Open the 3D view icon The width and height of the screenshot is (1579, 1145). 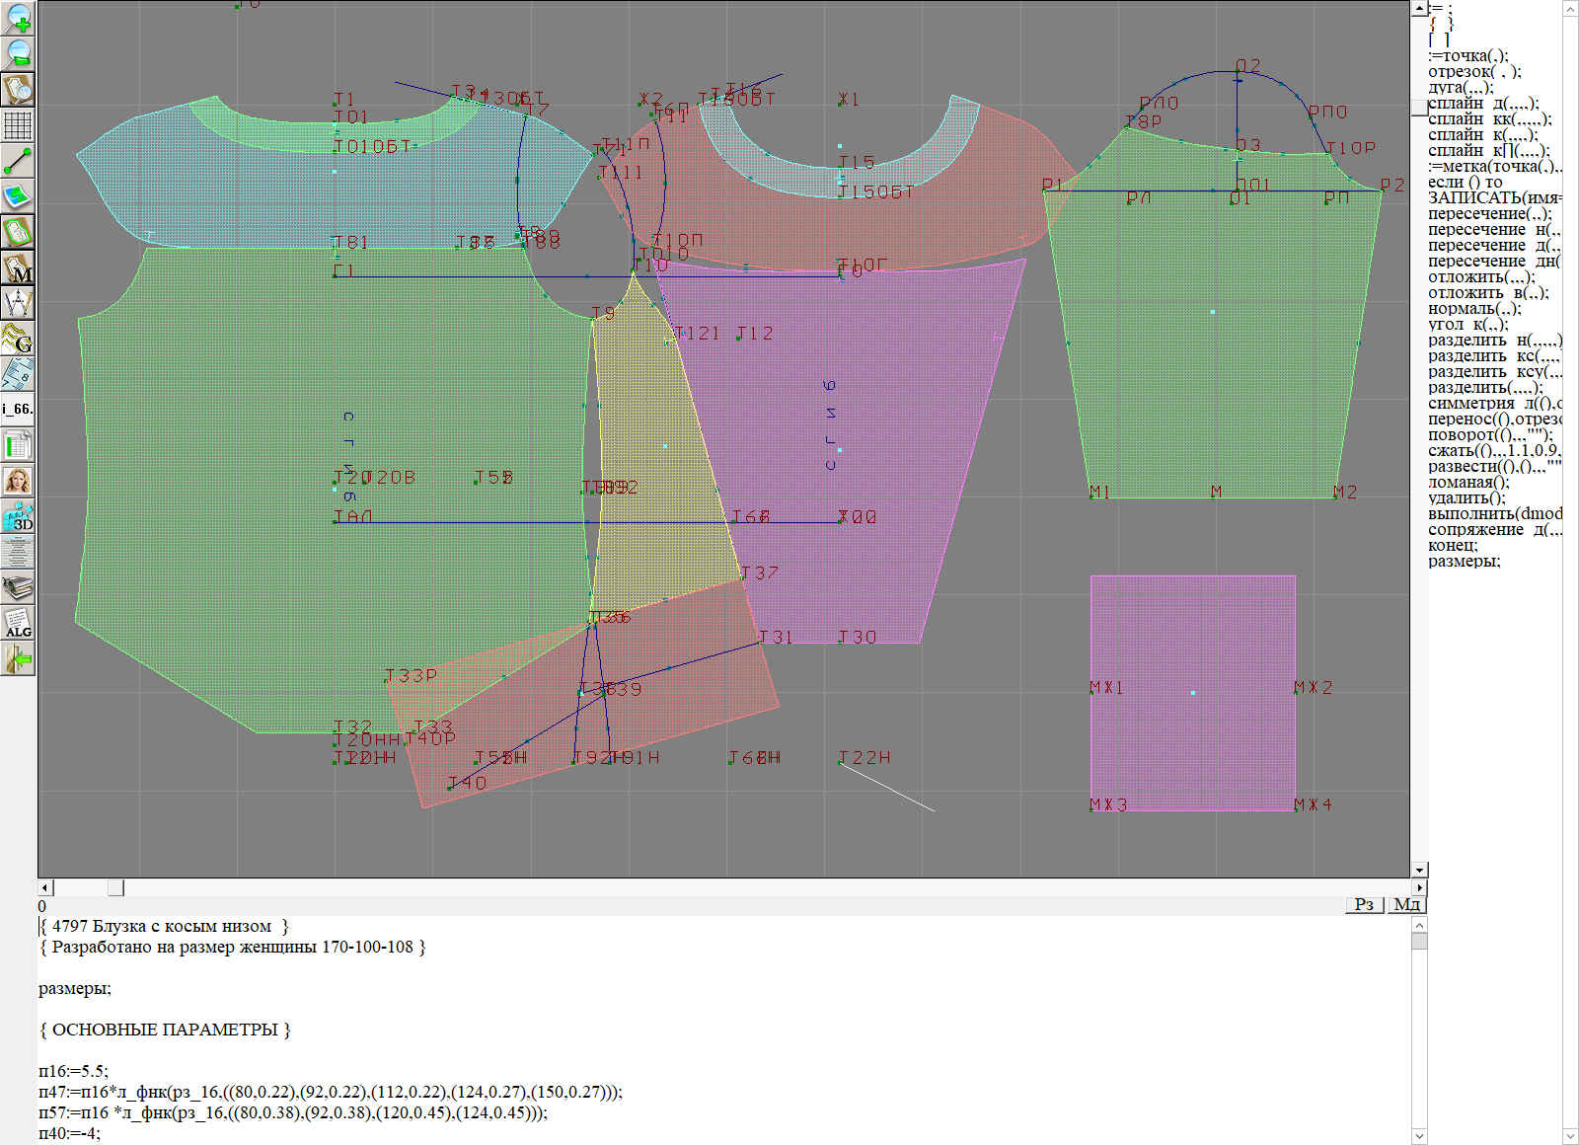tap(18, 516)
